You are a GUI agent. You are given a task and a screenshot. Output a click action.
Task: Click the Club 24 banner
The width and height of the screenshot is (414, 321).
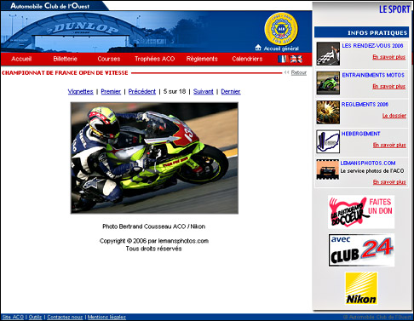tap(361, 250)
